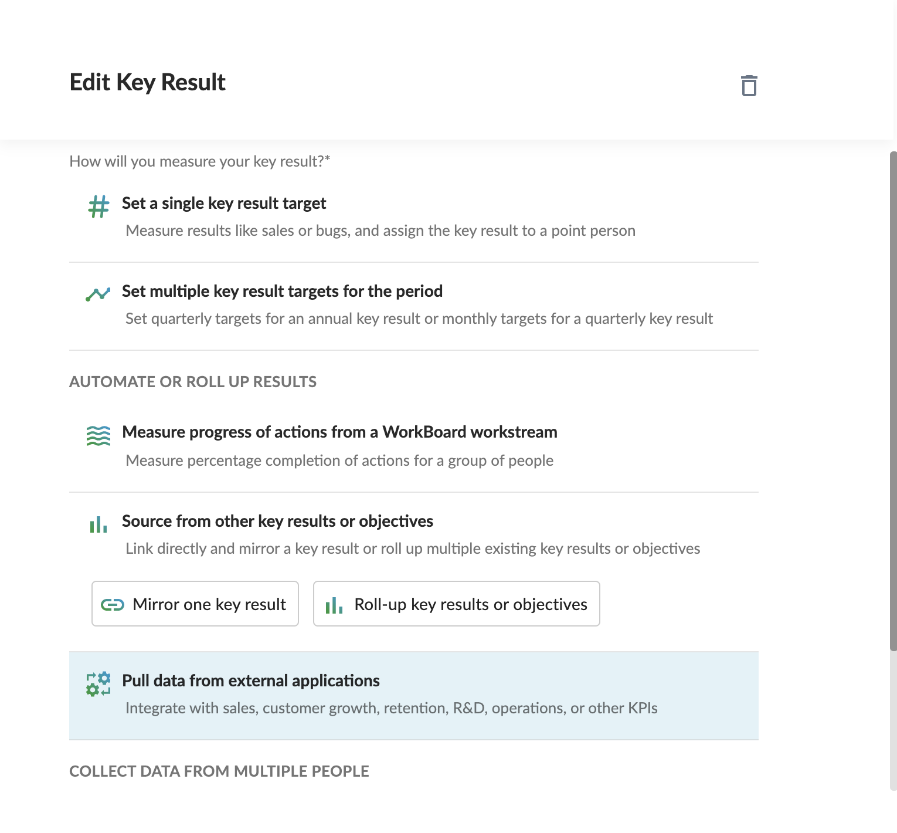Click the gears integration icon
Screen dimensions: 897x833
(98, 684)
